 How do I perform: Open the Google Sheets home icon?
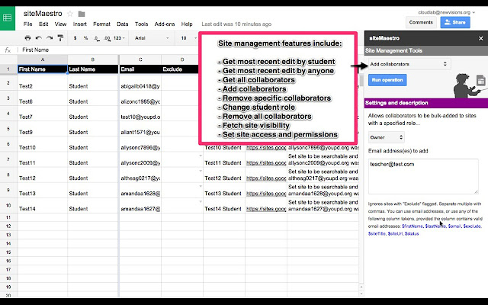pos(8,18)
